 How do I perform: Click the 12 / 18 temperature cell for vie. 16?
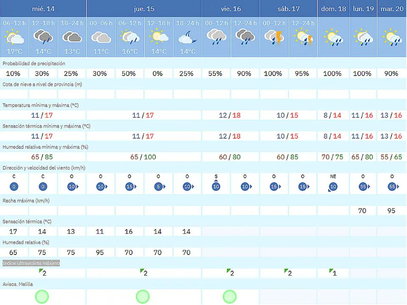(230, 115)
